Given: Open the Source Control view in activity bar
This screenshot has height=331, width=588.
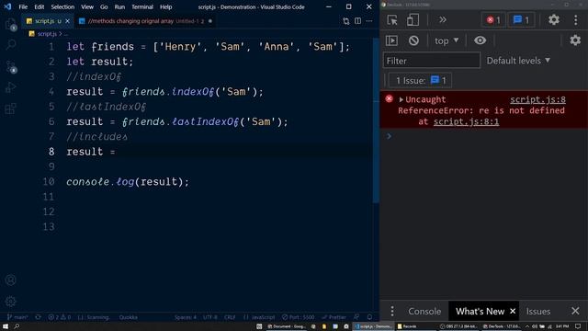Looking at the screenshot, I should click(x=11, y=67).
